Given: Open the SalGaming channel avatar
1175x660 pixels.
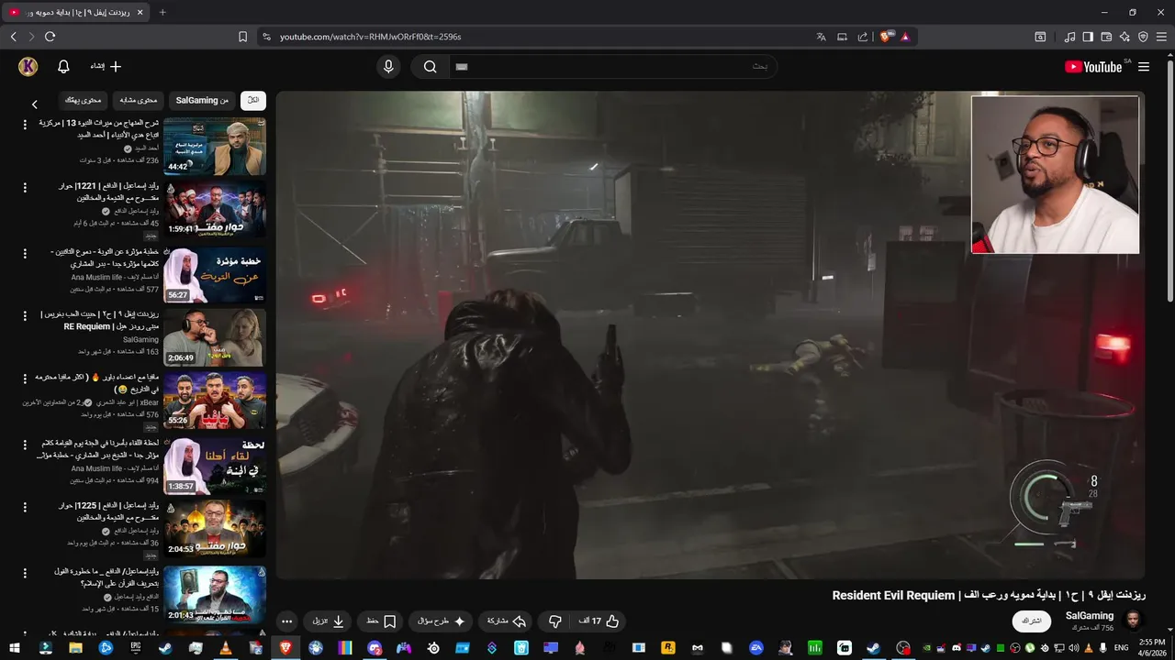Looking at the screenshot, I should (x=1135, y=620).
